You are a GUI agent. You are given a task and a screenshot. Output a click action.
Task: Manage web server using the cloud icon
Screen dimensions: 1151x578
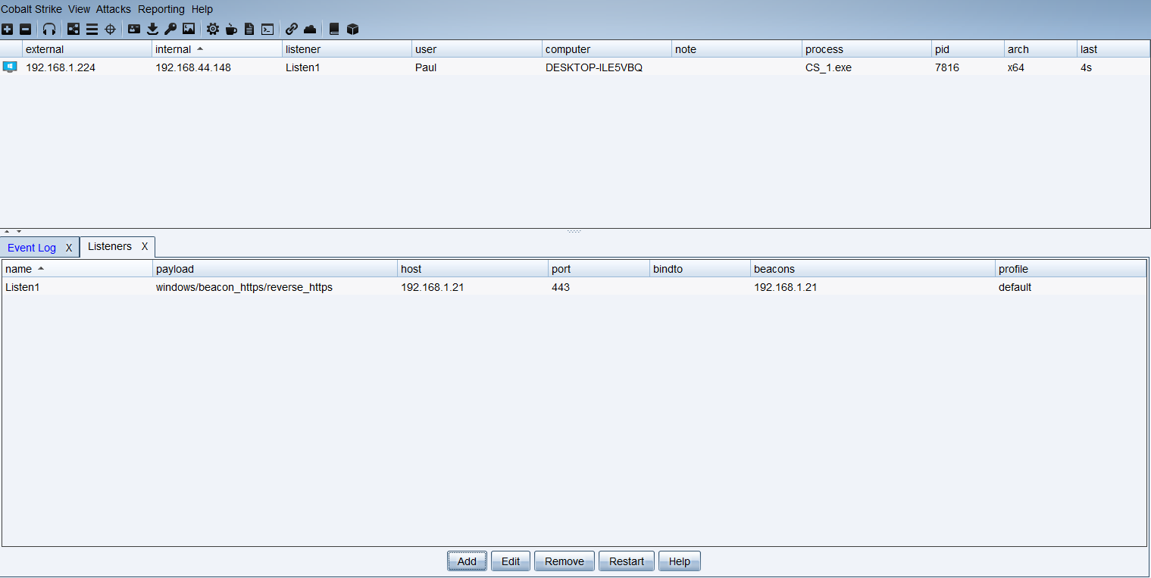[310, 29]
